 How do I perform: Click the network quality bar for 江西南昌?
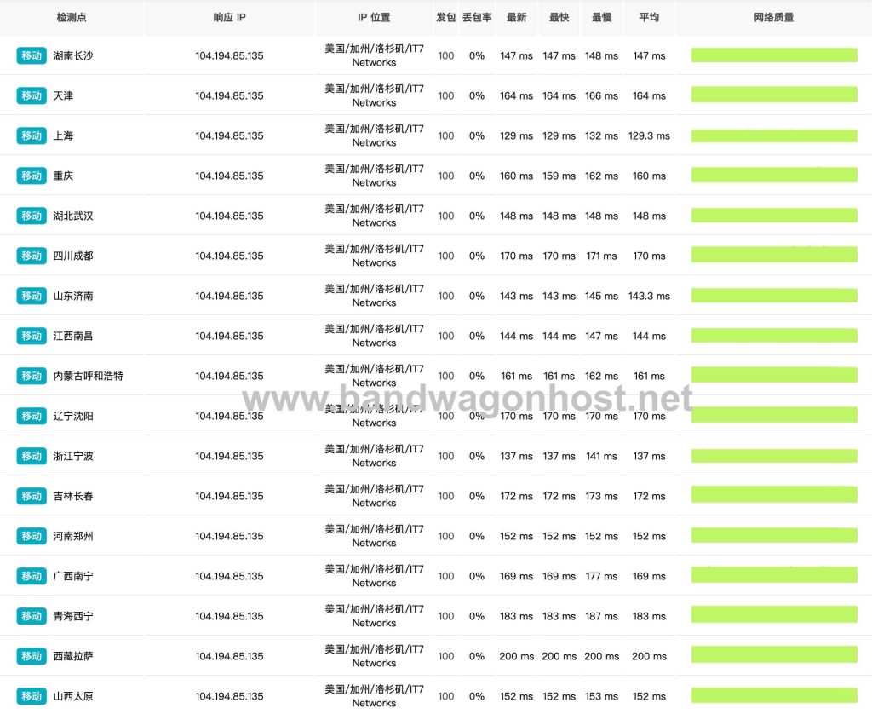(x=773, y=336)
